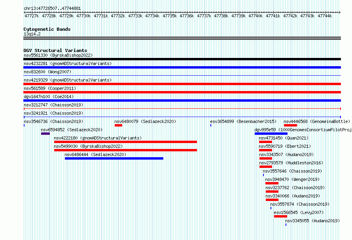
Task: Click nsv6480079 (Sedlazeck2020) label
Action: 145,121
